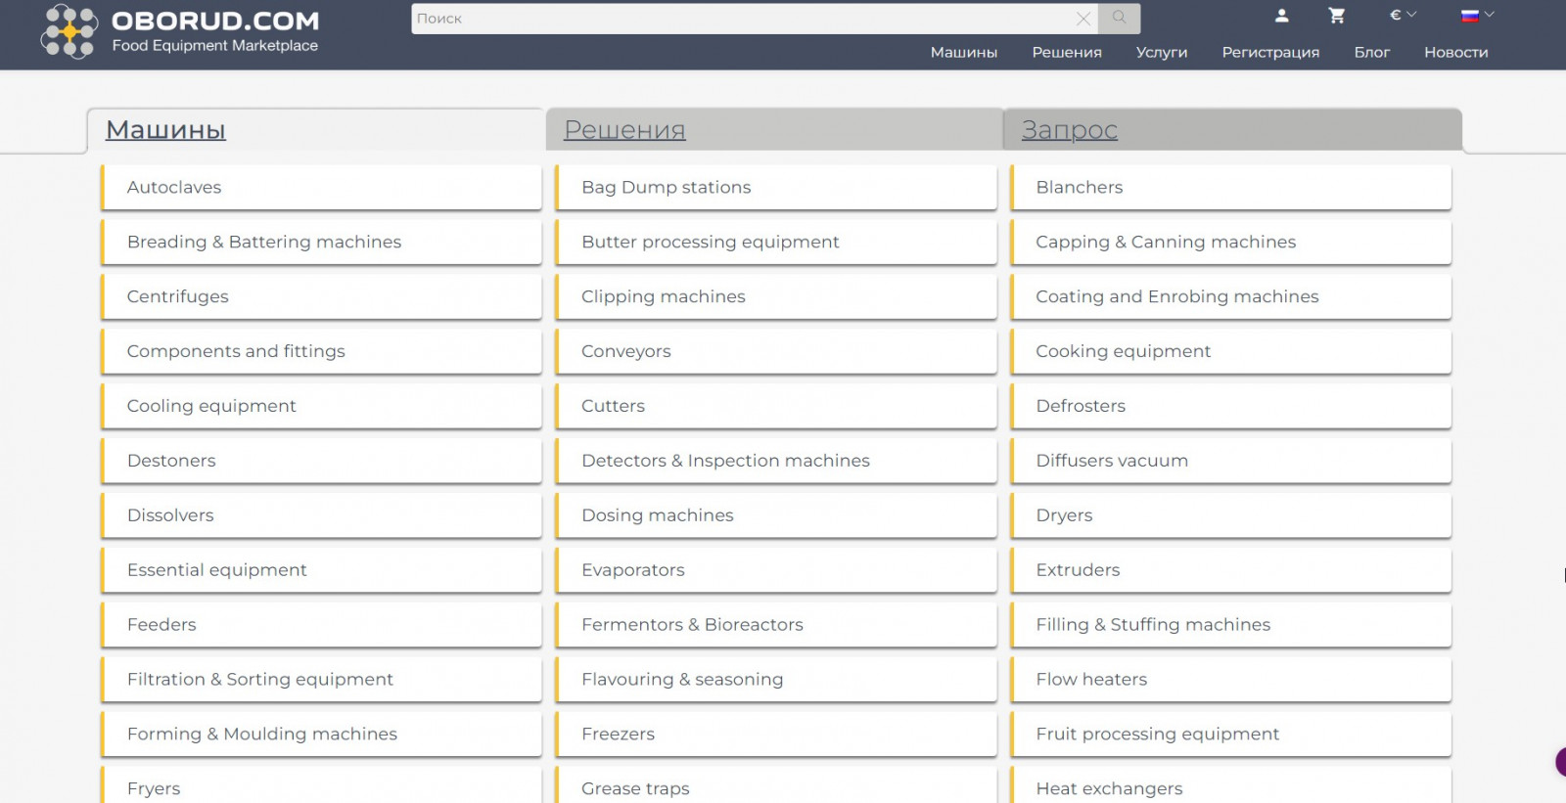
Task: Open the Conveyors category
Action: tap(776, 351)
